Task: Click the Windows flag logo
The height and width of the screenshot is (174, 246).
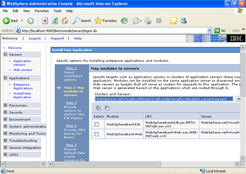Action: (240, 11)
